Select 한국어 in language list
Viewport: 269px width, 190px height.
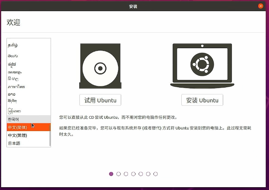(x=28, y=119)
